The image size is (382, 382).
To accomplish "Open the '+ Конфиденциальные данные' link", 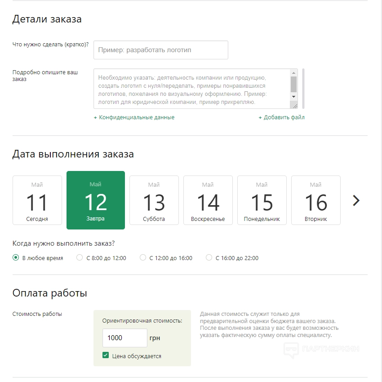I will coord(134,117).
